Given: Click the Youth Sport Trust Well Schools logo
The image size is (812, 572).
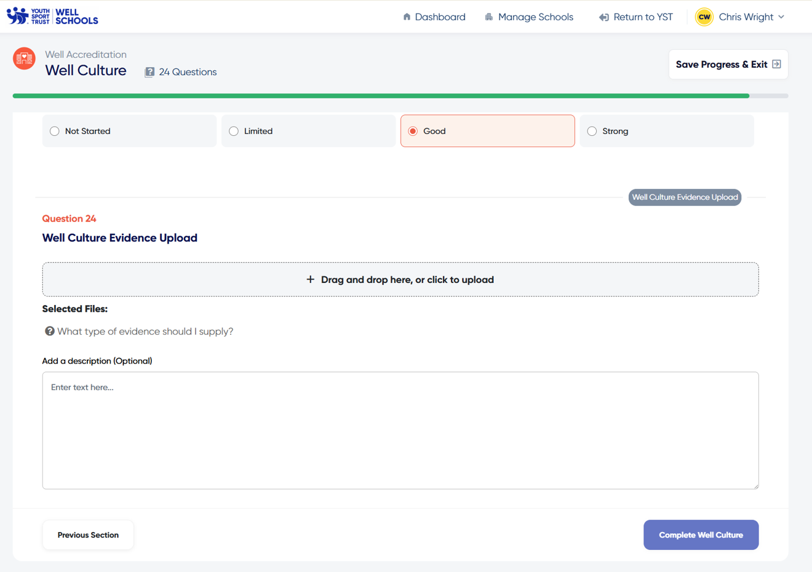Looking at the screenshot, I should [x=52, y=17].
